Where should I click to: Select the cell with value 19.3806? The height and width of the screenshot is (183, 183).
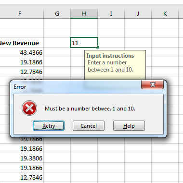22,158
